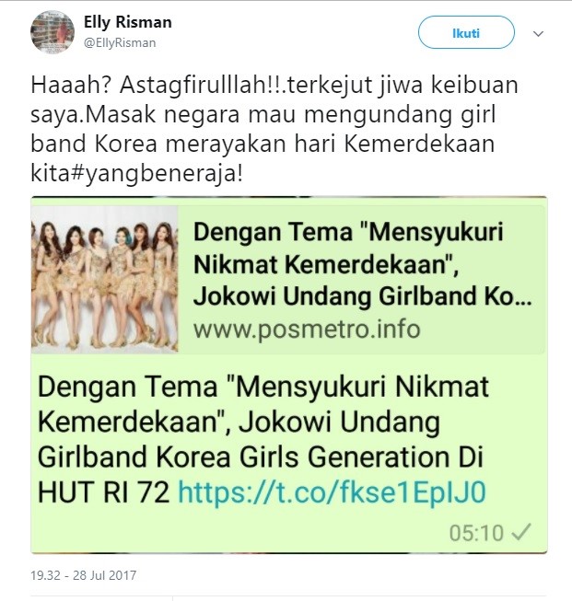Image resolution: width=572 pixels, height=601 pixels.
Task: Visit the www.posmetro.info domain text
Action: (307, 329)
